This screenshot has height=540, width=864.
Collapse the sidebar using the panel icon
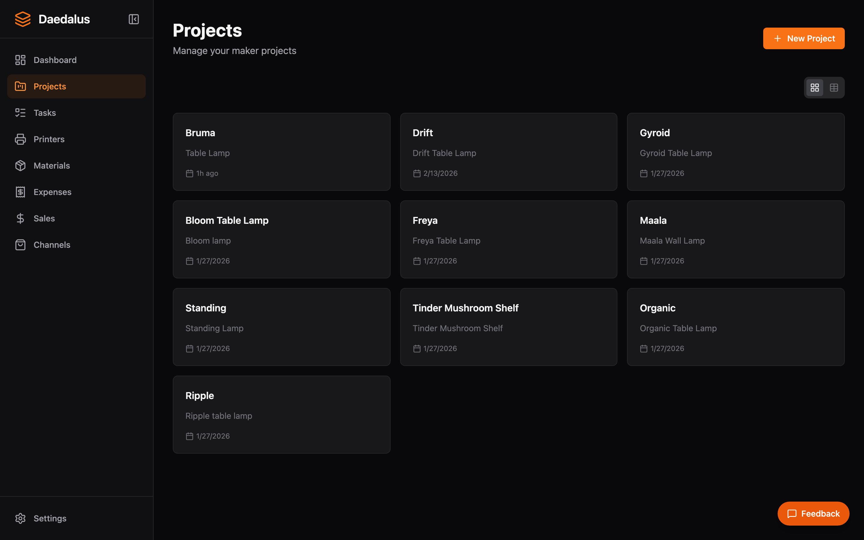click(x=133, y=19)
